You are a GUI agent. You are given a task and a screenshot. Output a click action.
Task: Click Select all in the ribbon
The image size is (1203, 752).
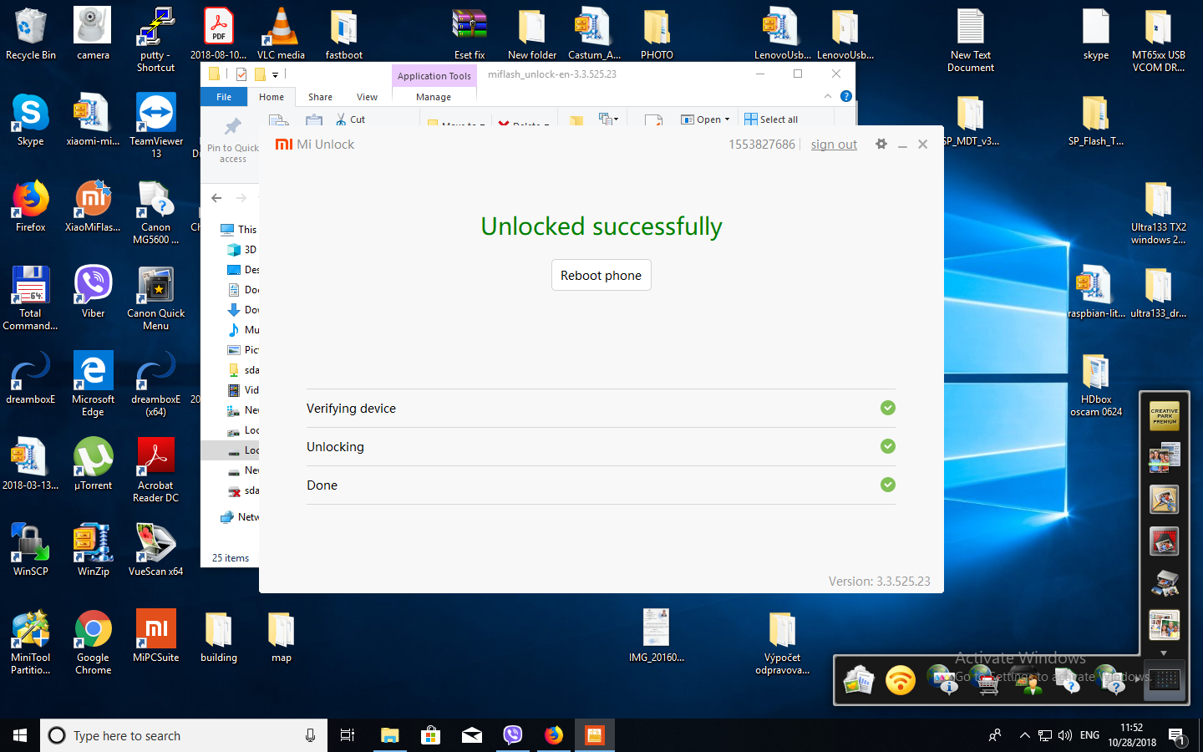(771, 119)
